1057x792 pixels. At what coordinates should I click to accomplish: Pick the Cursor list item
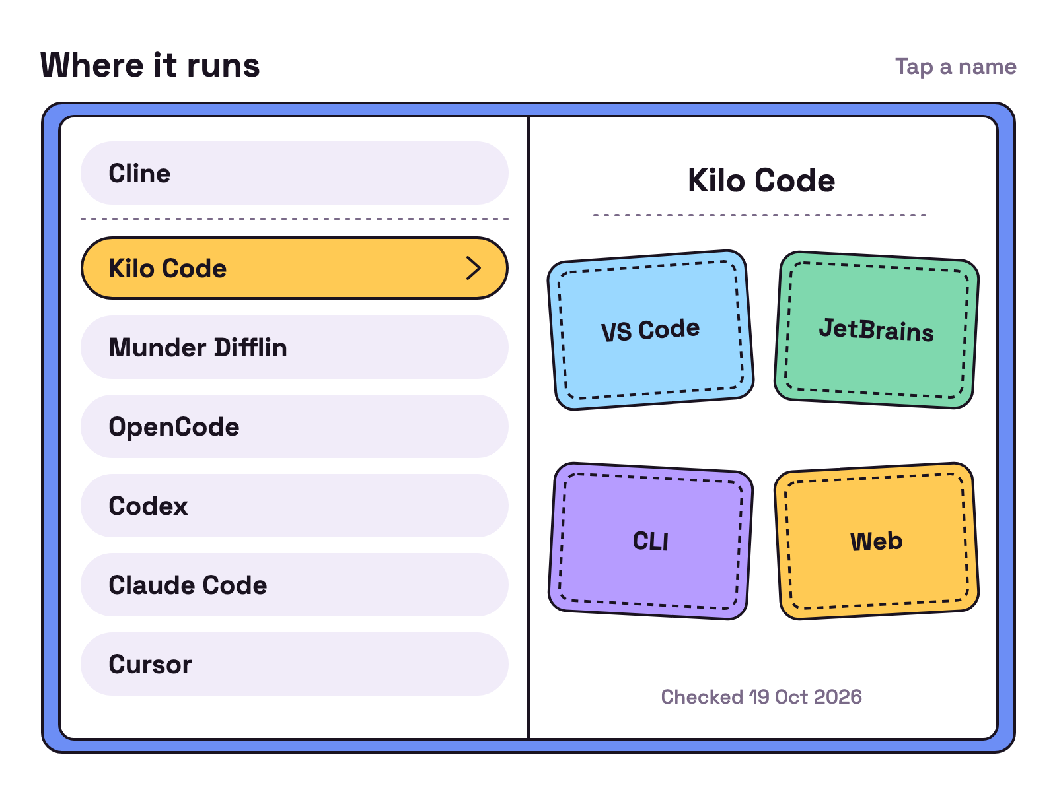pos(295,664)
